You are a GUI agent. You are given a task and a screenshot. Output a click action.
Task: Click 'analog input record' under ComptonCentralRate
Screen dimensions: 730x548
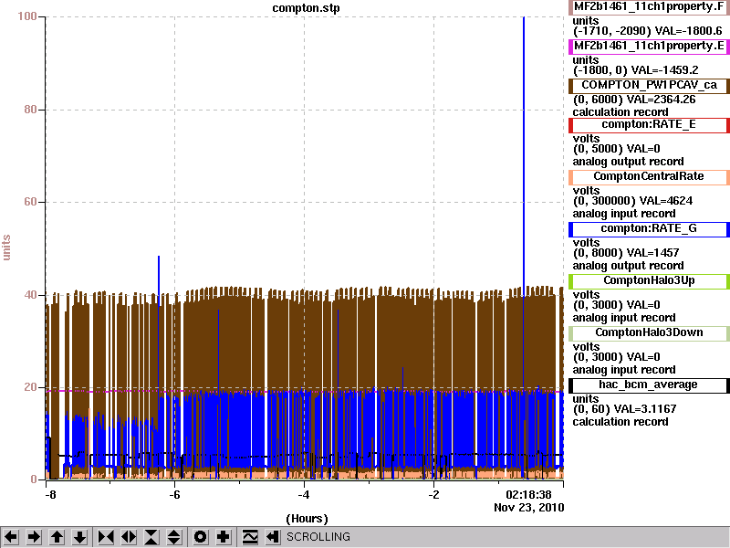click(624, 214)
